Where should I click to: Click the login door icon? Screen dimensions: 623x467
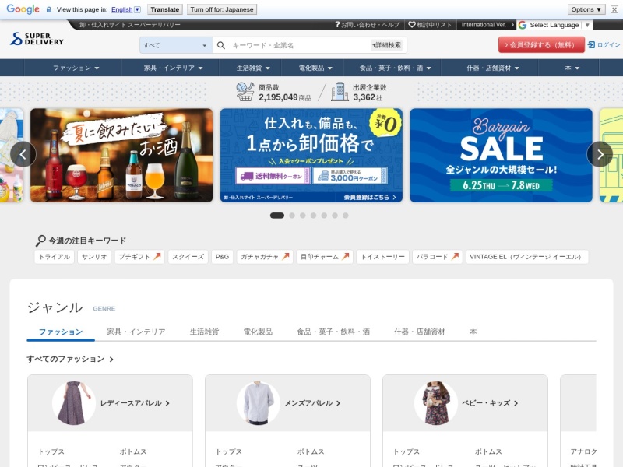pos(591,45)
